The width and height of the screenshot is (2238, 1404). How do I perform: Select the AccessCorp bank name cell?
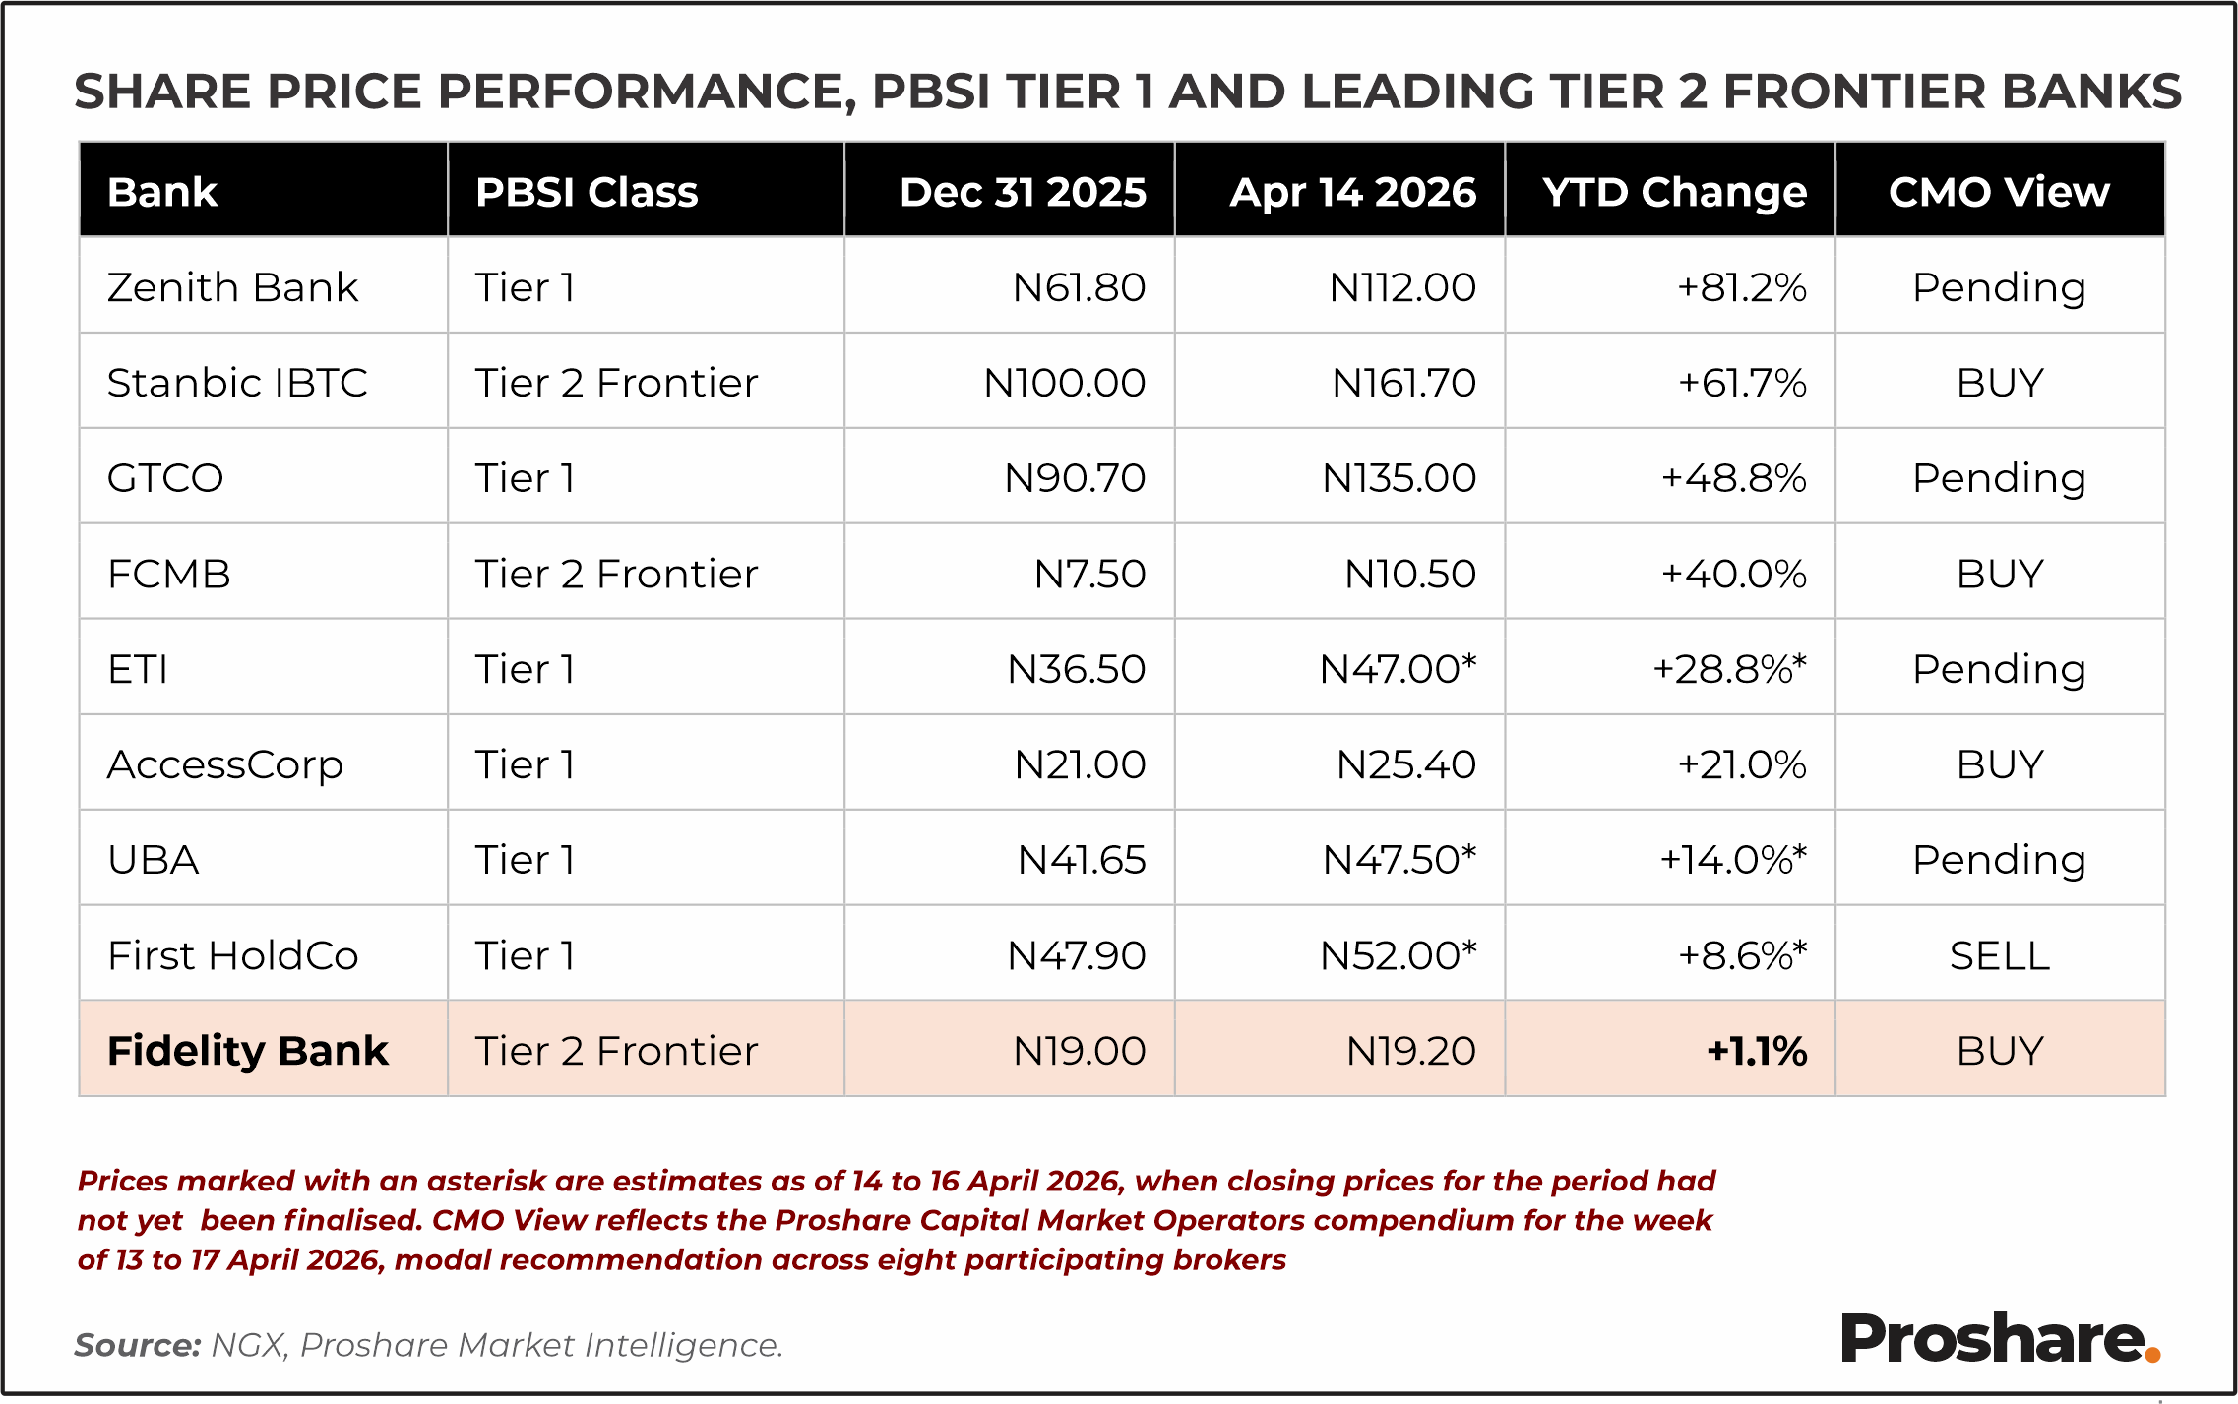225,764
